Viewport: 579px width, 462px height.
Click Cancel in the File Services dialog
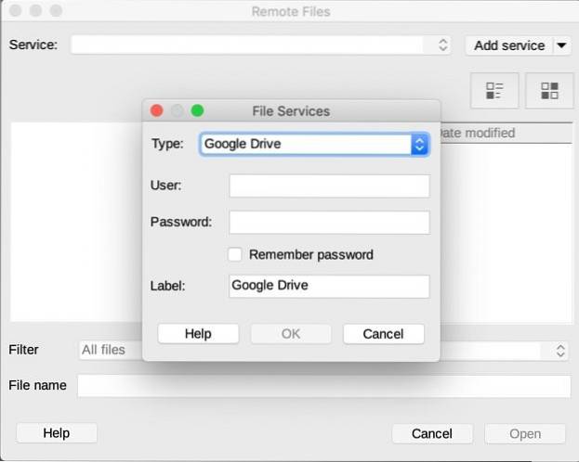383,334
